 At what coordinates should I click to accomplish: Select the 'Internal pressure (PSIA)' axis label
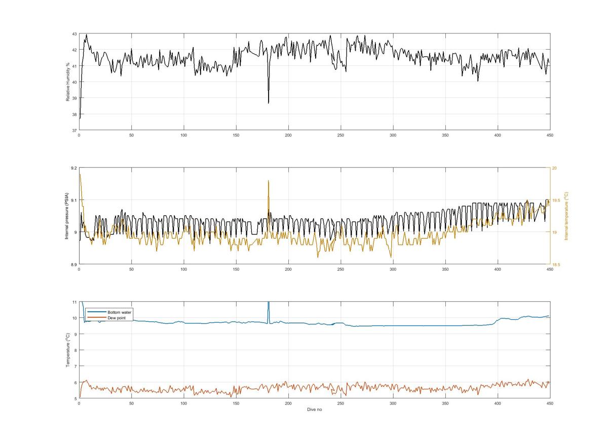[67, 216]
